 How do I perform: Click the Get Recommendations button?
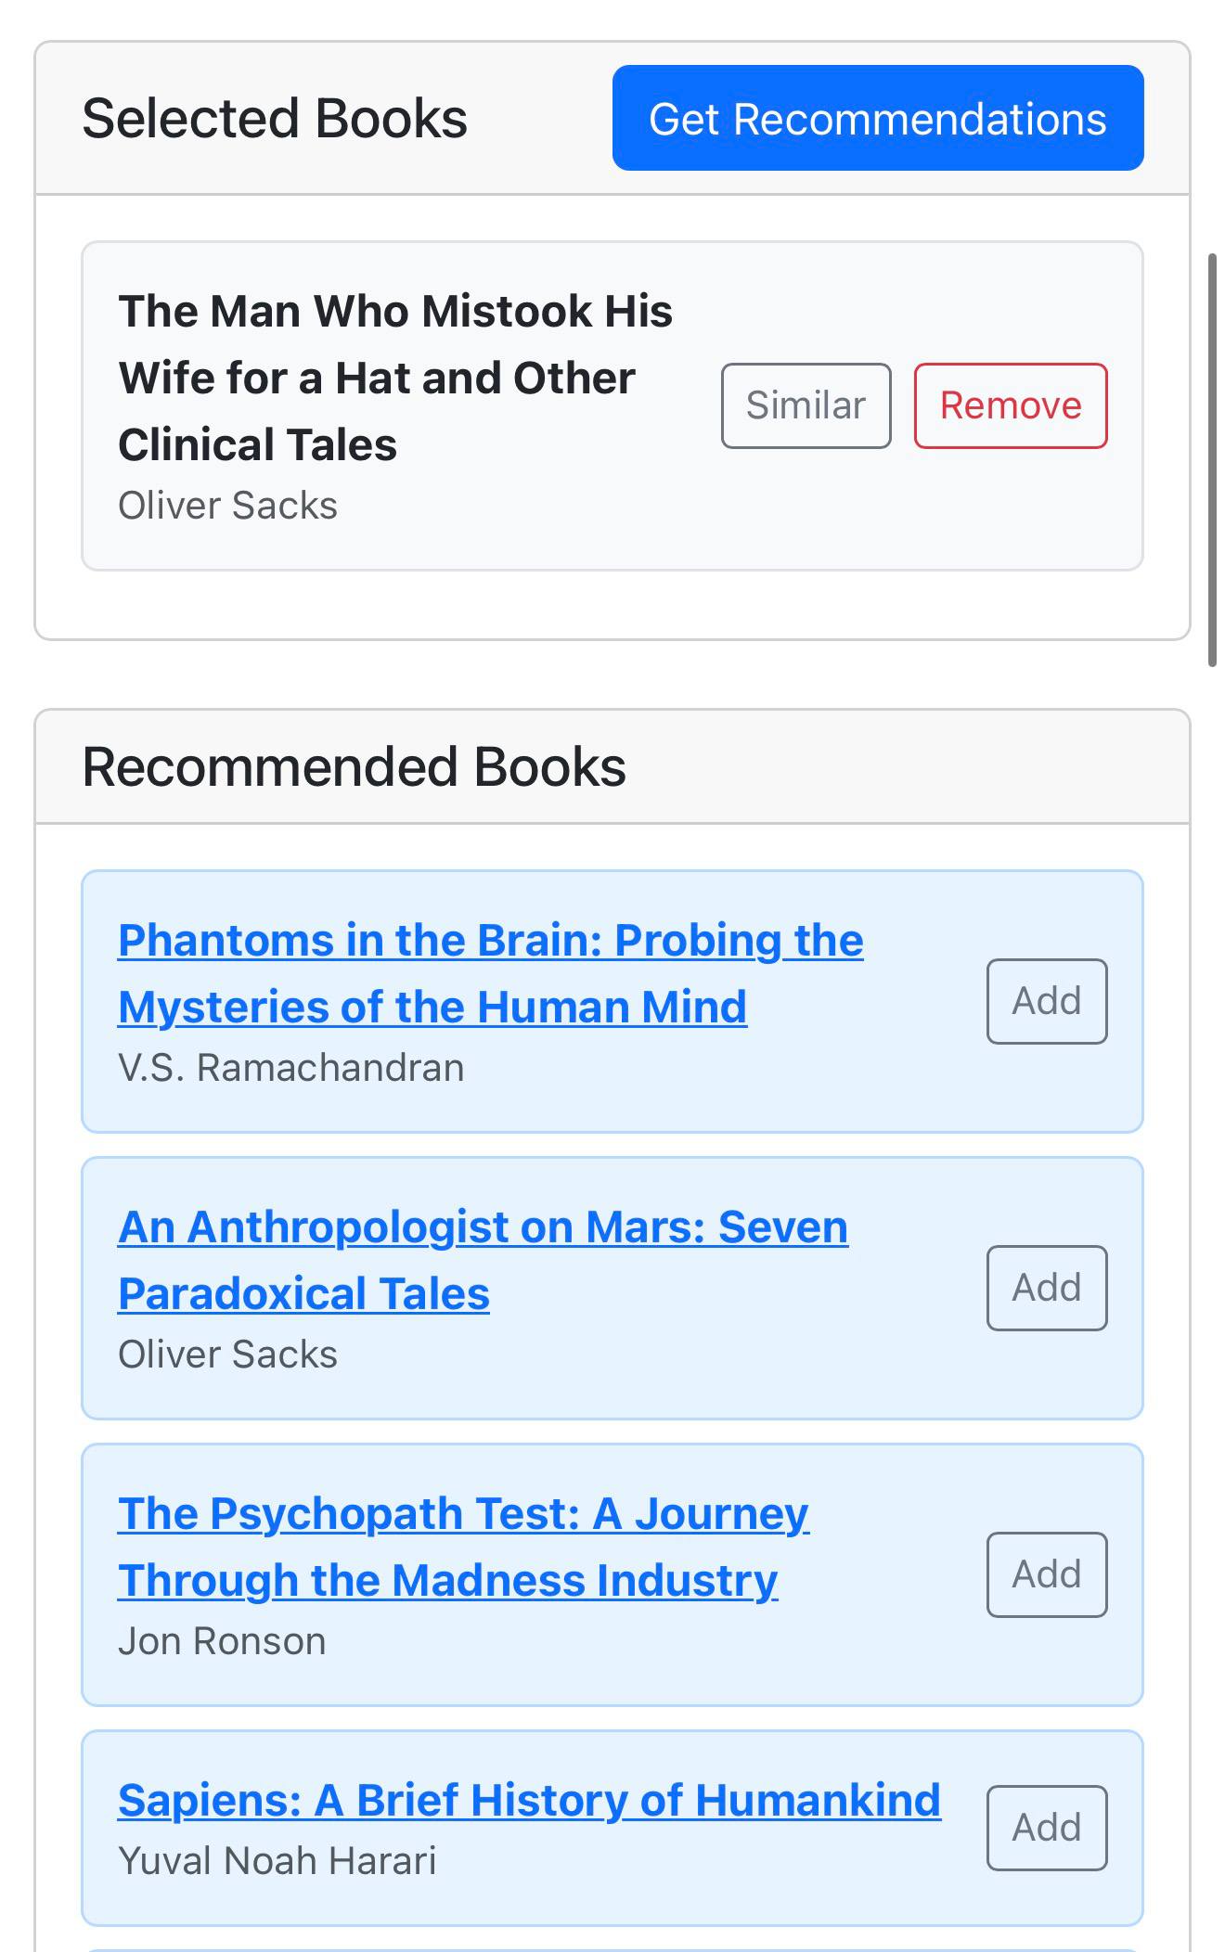point(877,118)
